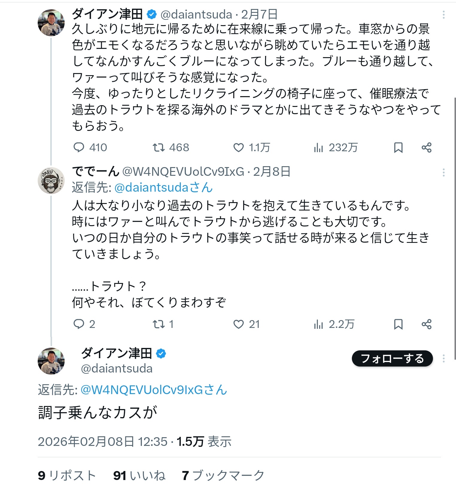
Task: Like ででーん's tweet with 21 likes
Action: pos(238,324)
